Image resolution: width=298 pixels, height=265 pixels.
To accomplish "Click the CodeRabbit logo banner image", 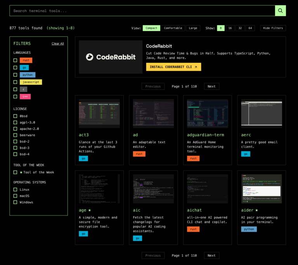I will tap(111, 57).
